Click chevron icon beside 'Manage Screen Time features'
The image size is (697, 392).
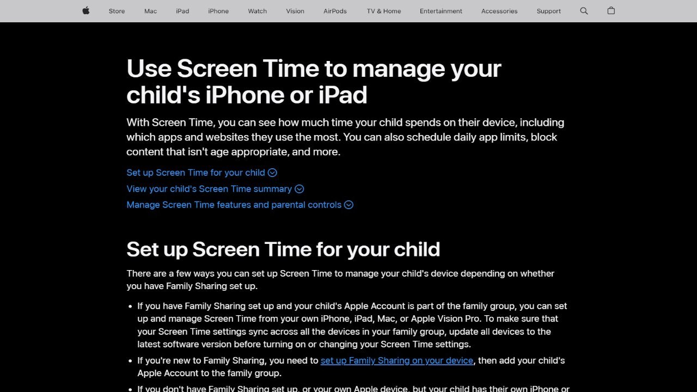point(348,205)
